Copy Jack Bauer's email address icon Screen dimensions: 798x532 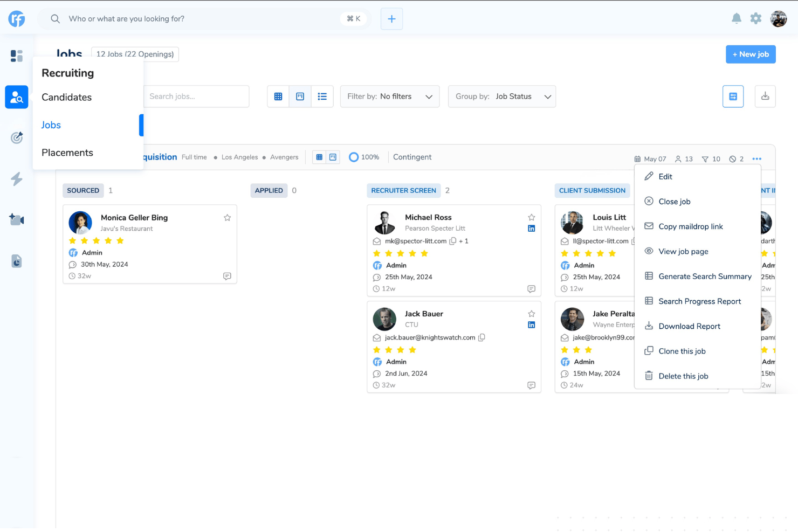point(481,337)
